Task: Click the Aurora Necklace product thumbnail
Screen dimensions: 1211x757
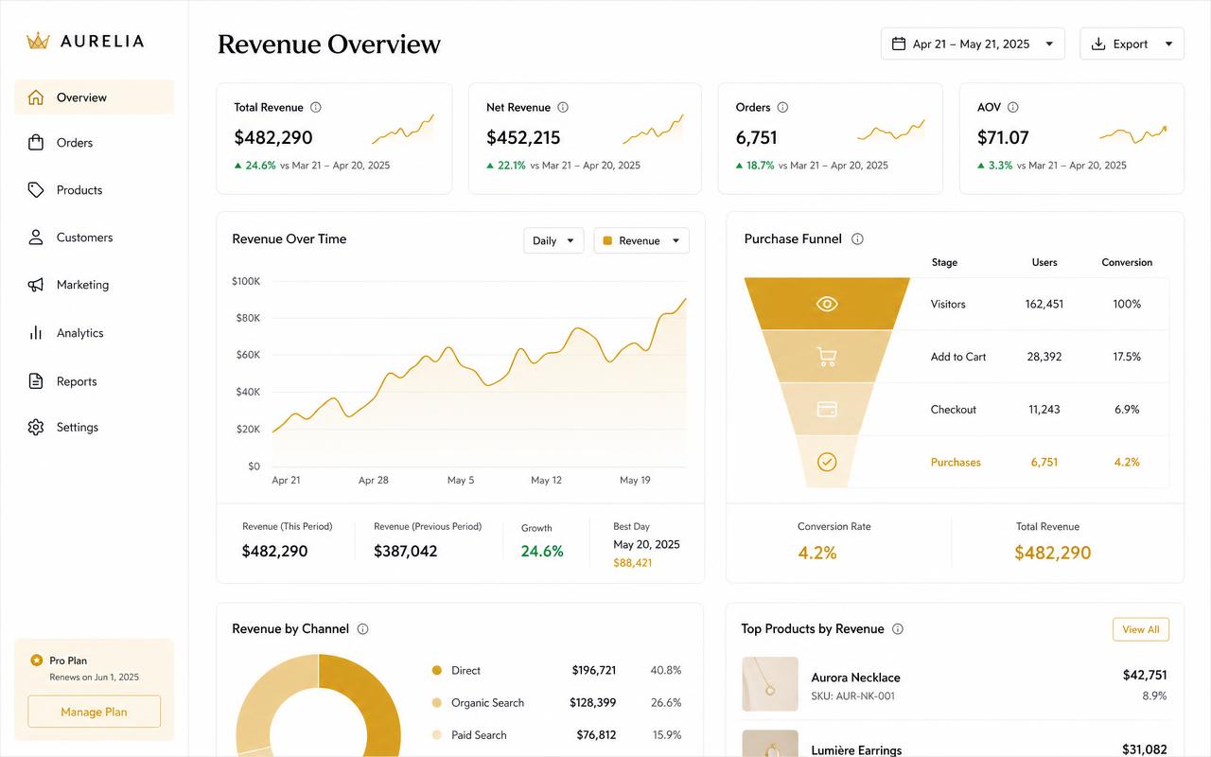Action: pyautogui.click(x=770, y=684)
